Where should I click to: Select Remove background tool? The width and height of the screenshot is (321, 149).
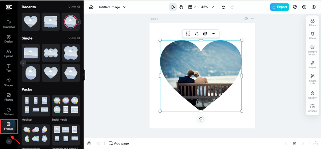click(x=312, y=50)
